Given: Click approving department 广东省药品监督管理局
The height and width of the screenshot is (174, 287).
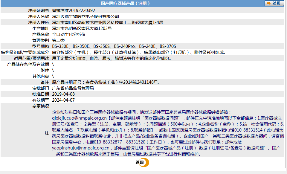Looking at the screenshot, I should (x=73, y=88).
